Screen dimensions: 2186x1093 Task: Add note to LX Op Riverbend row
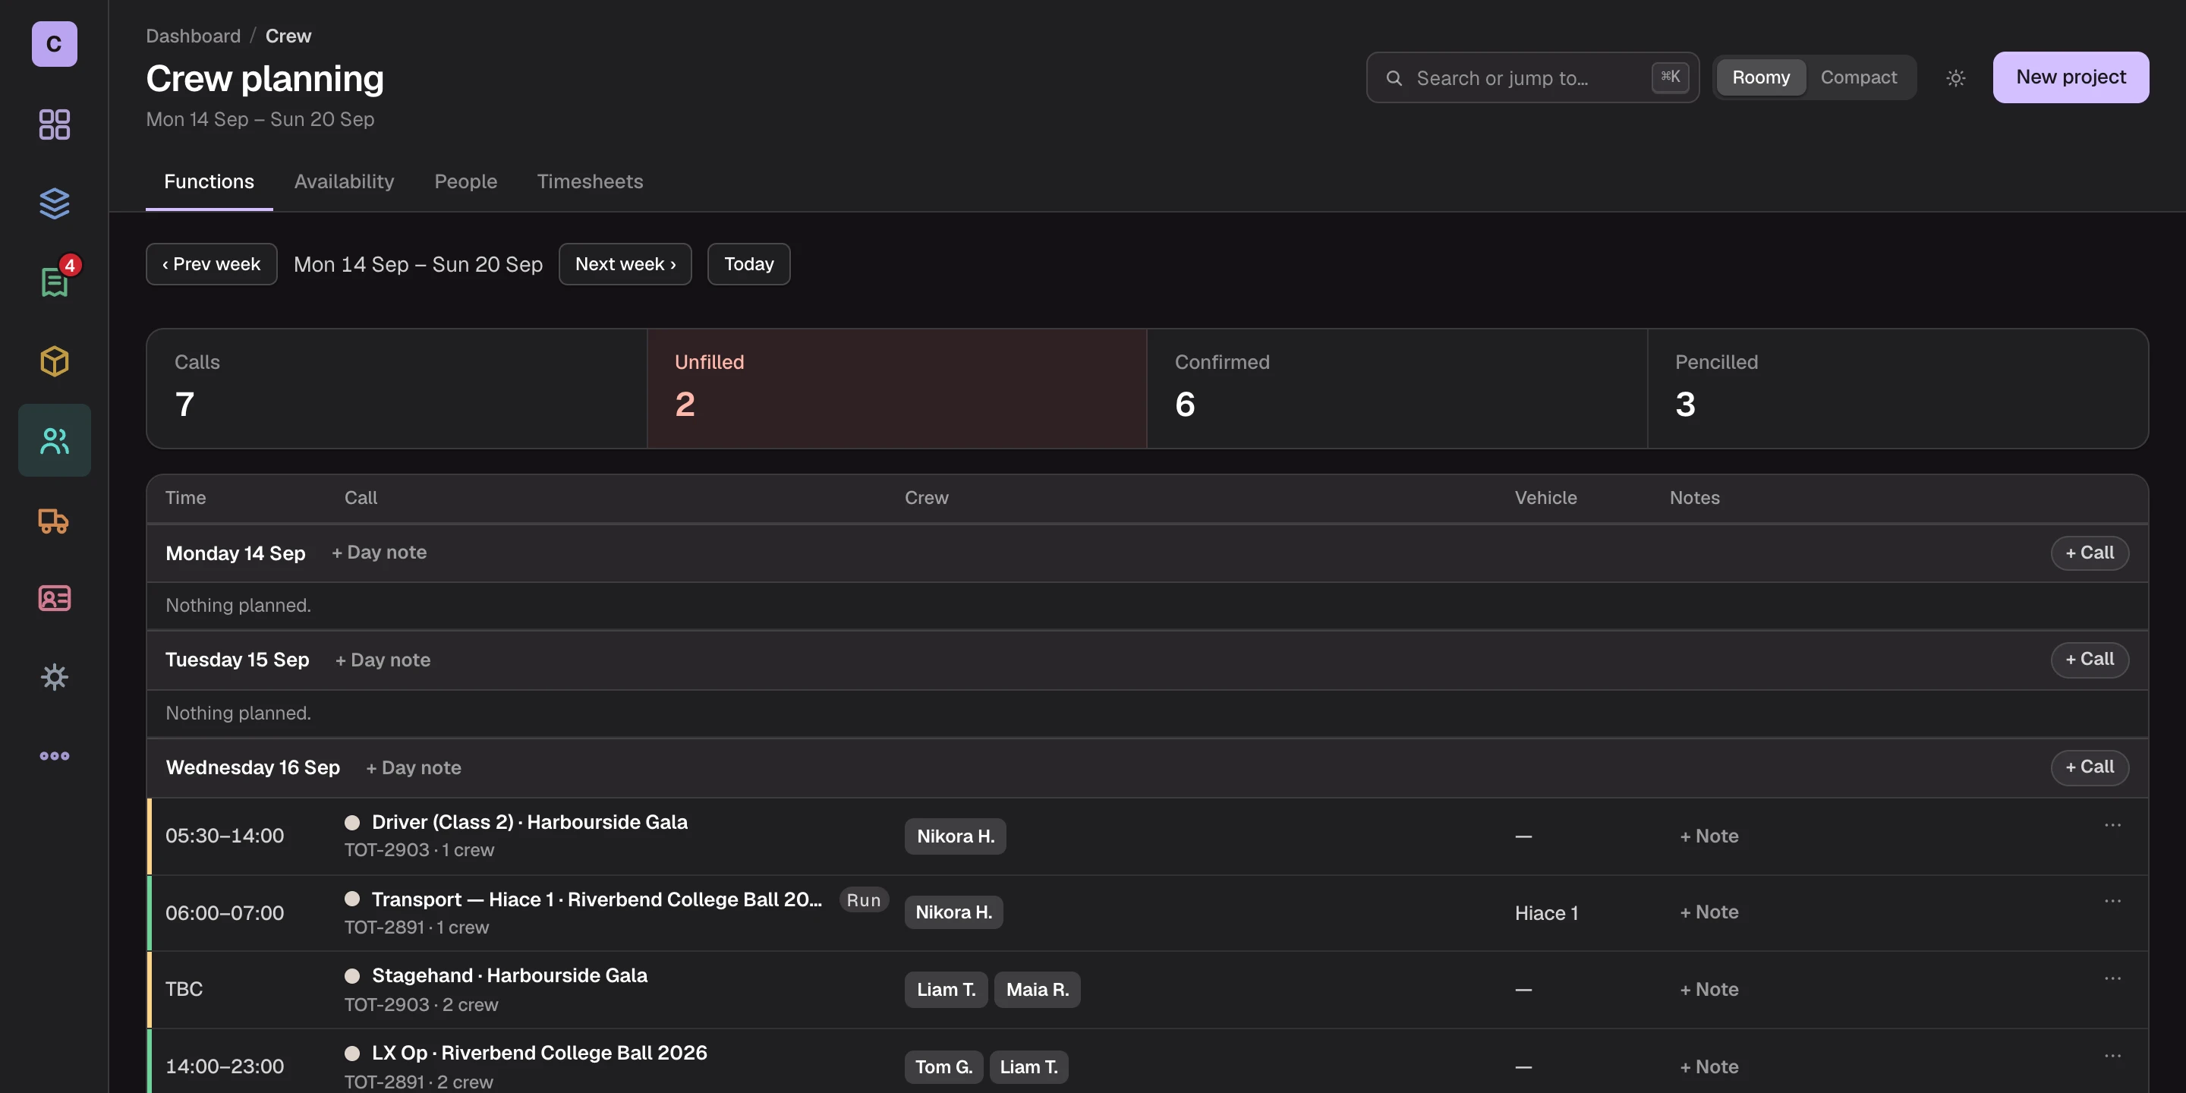(1709, 1066)
